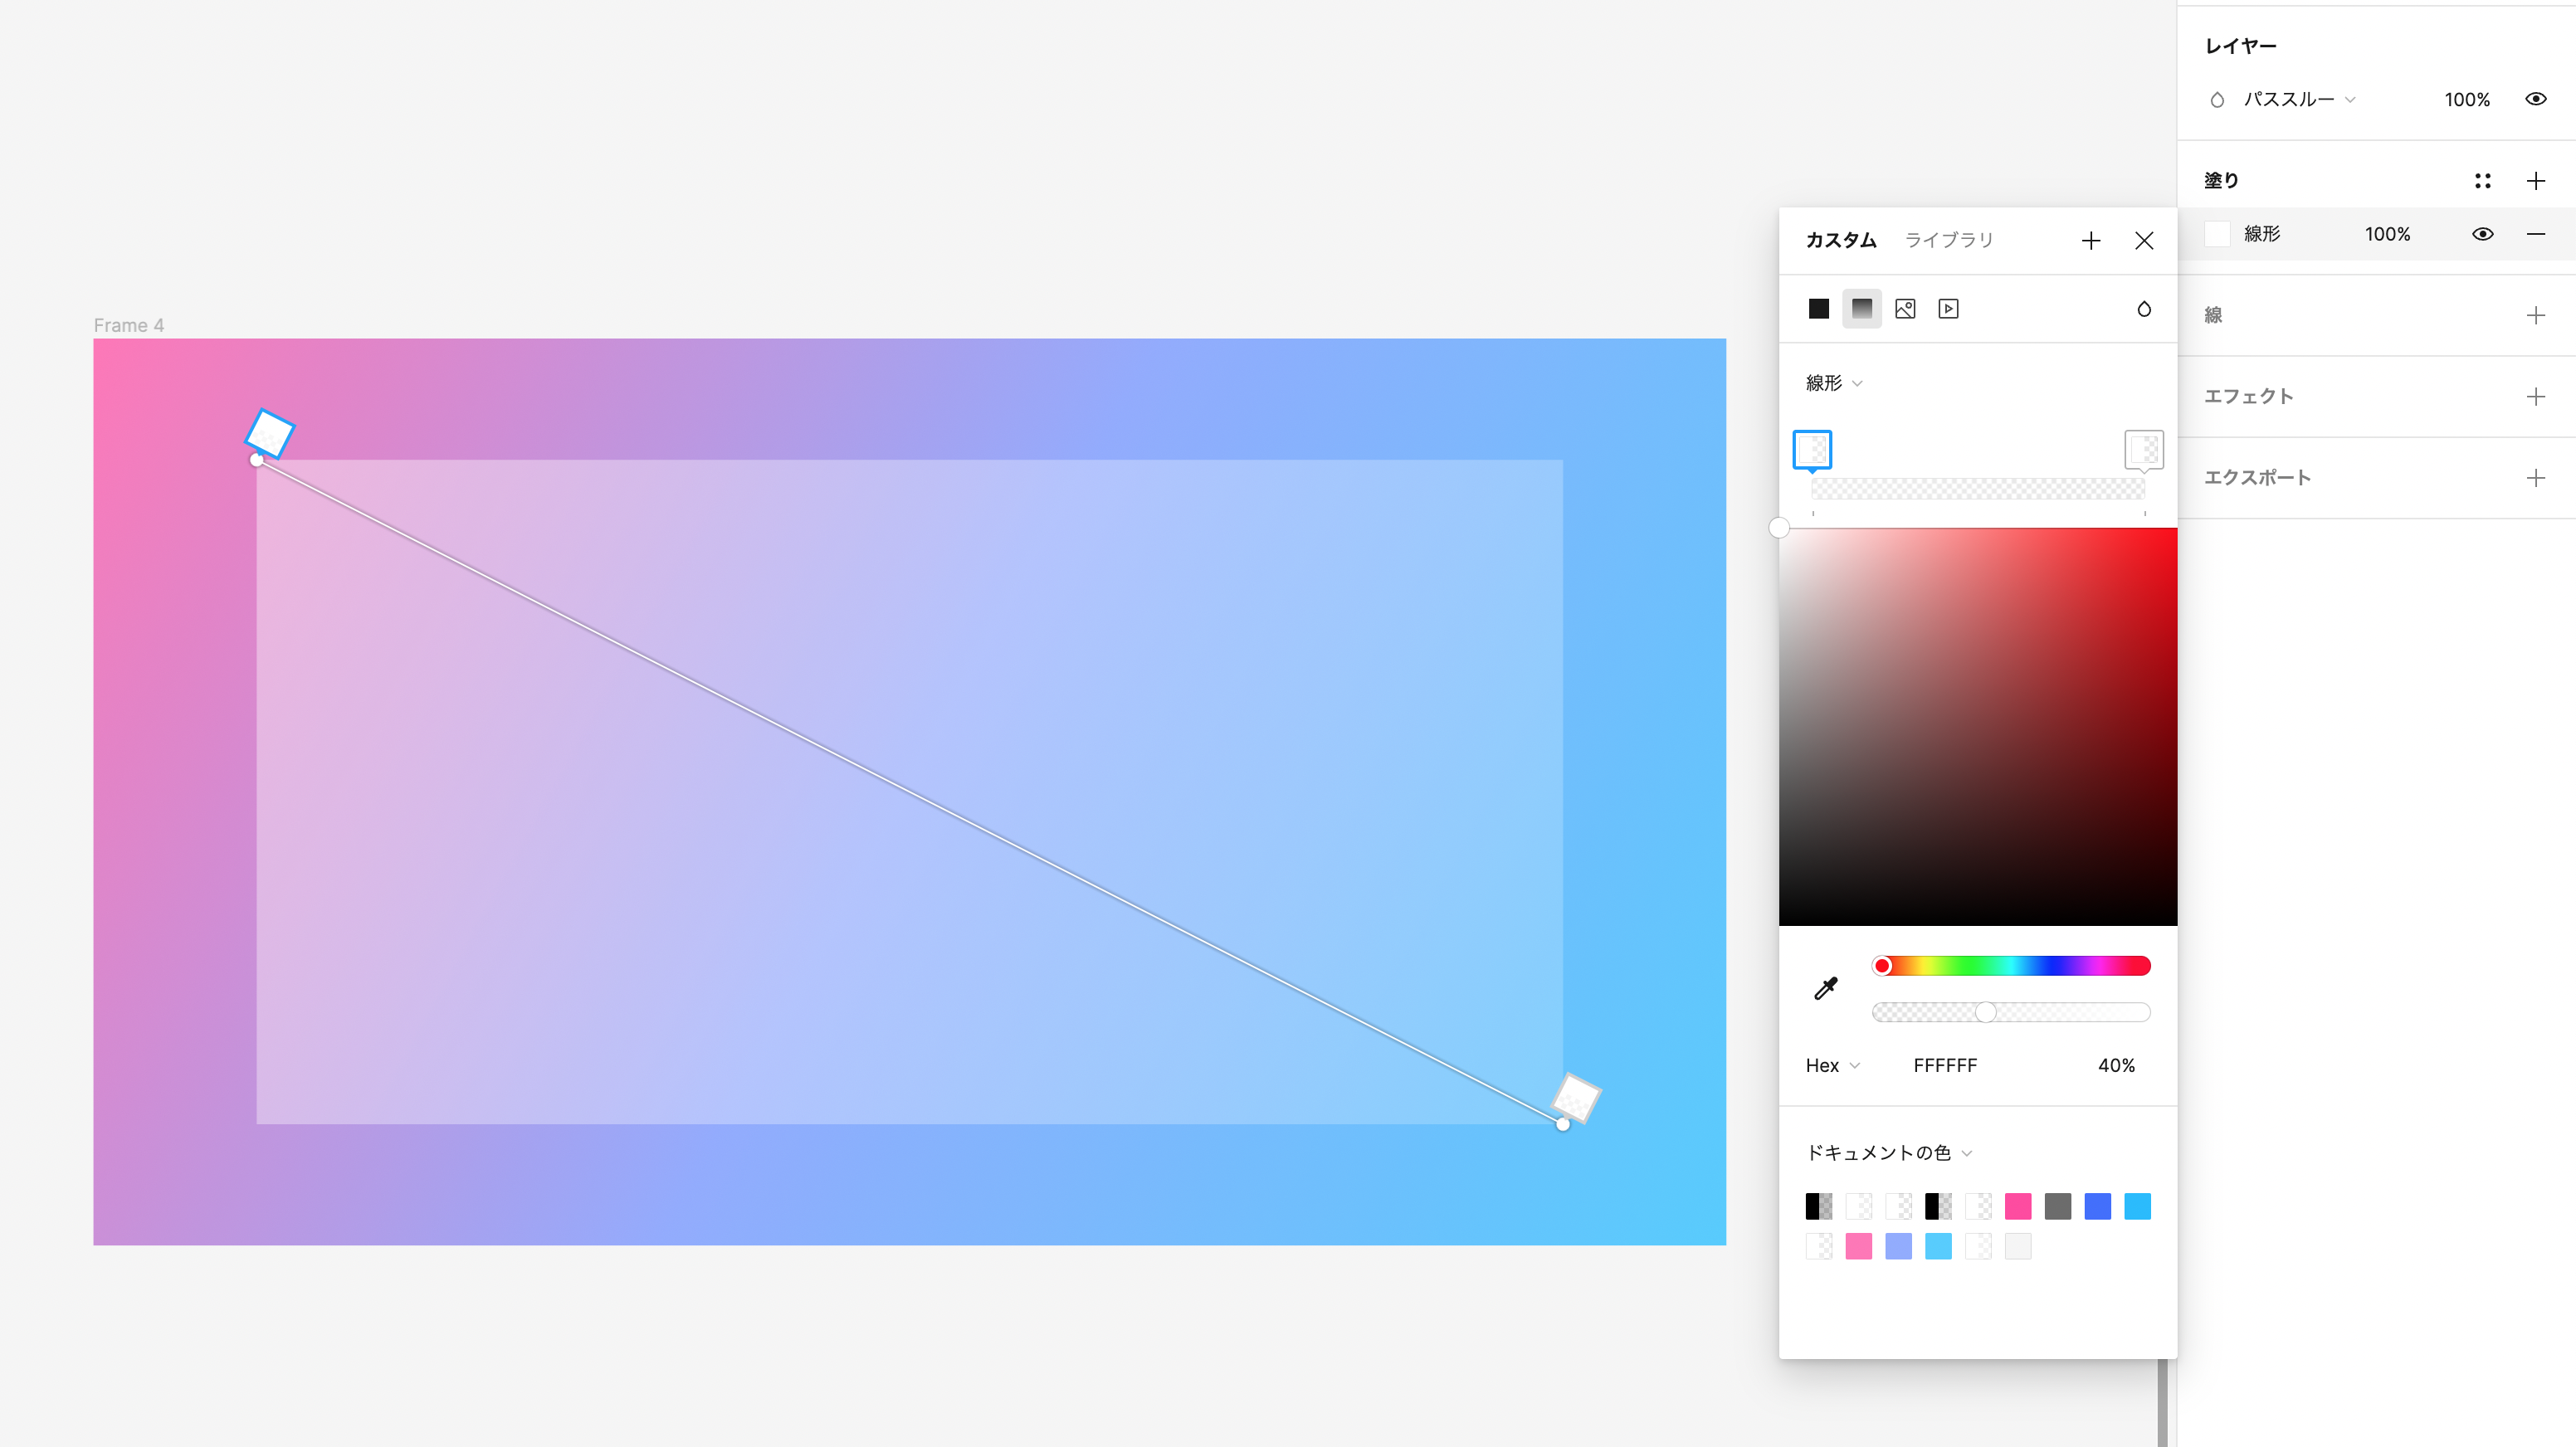Click the 線形 fill label in 塗り

click(2261, 234)
